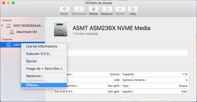
Task: Click the Nombre d'enfants label
Action: point(135,80)
